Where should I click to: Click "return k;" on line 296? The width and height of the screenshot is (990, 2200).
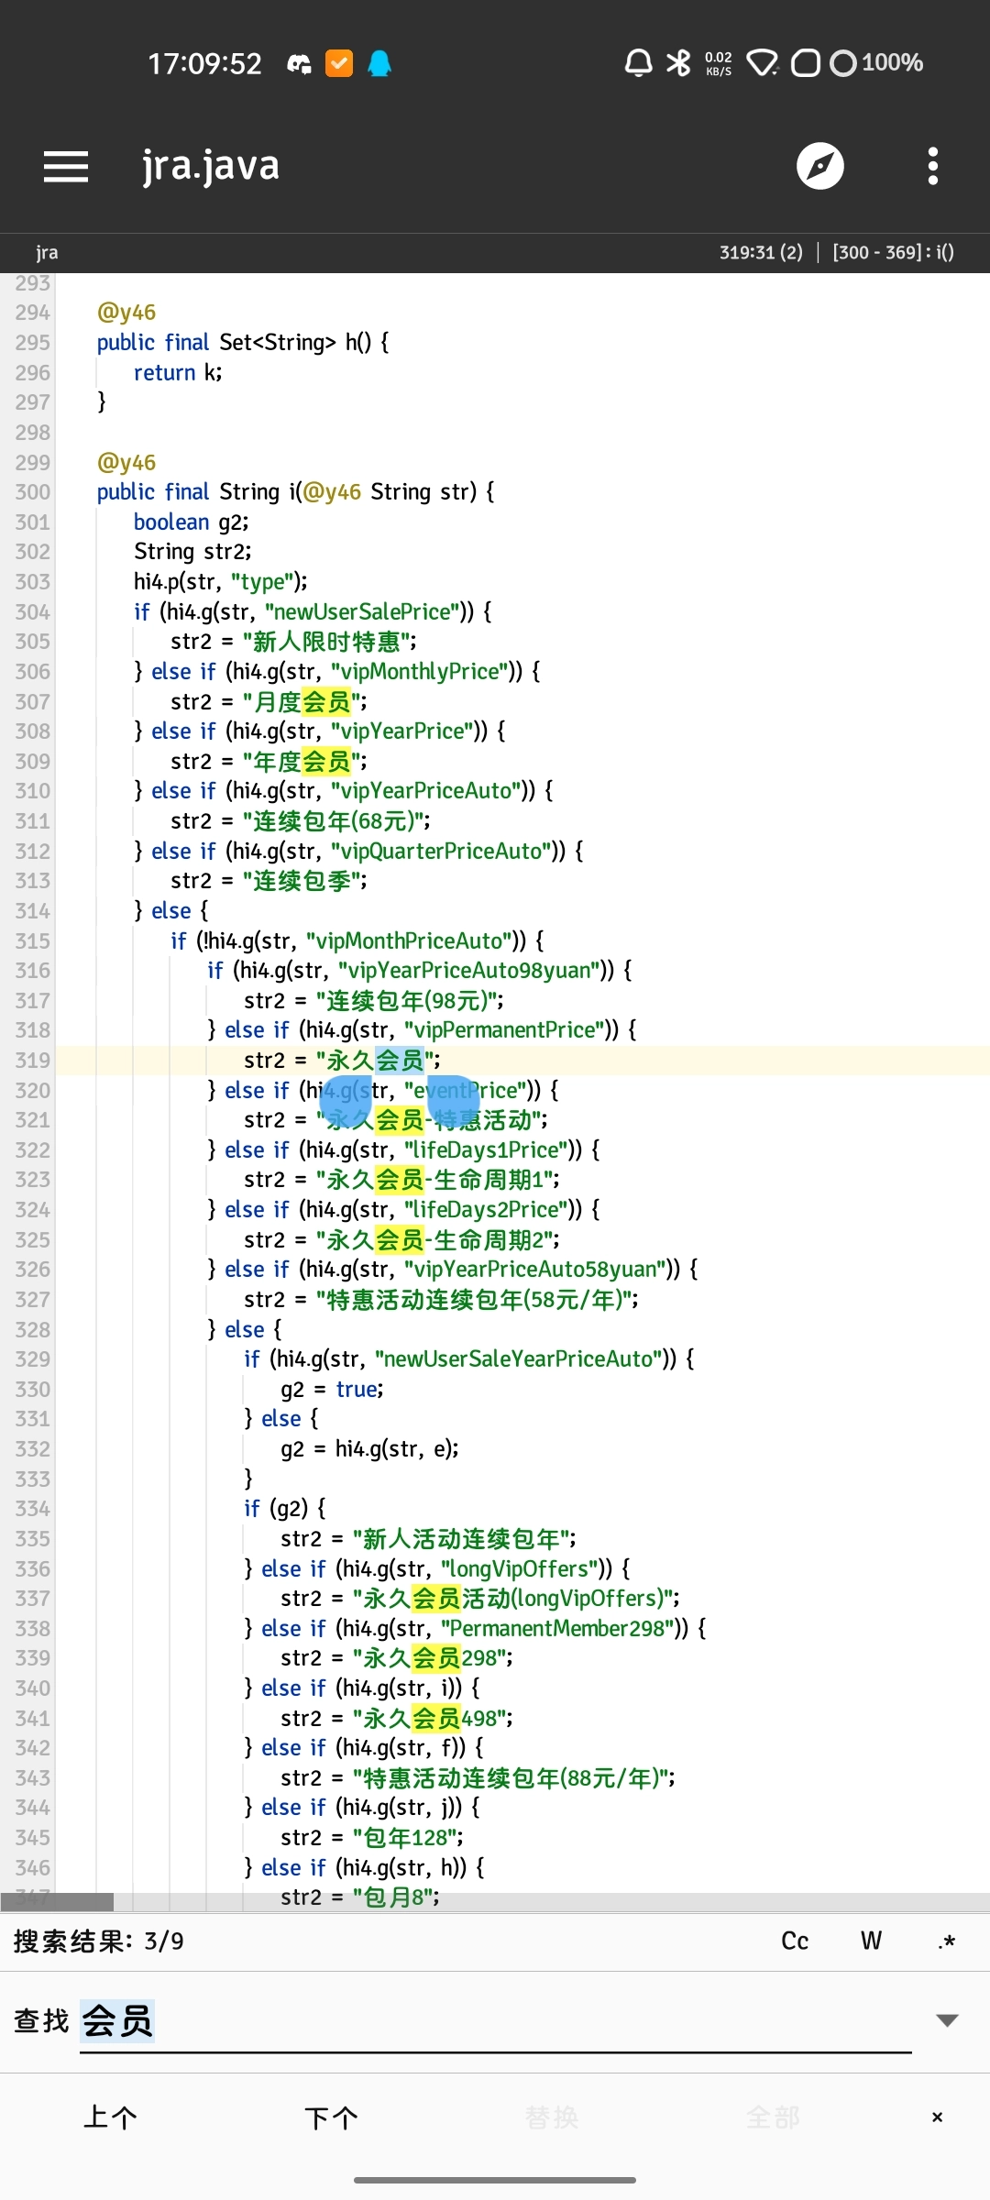click(178, 373)
